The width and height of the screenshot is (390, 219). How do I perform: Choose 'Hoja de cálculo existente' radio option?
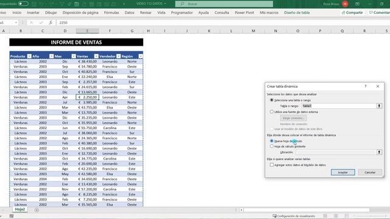[272, 146]
